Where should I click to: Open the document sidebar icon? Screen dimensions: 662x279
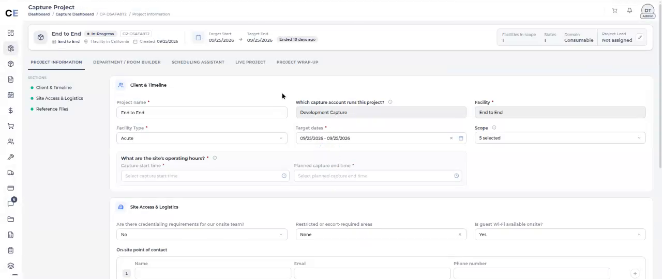pyautogui.click(x=10, y=80)
